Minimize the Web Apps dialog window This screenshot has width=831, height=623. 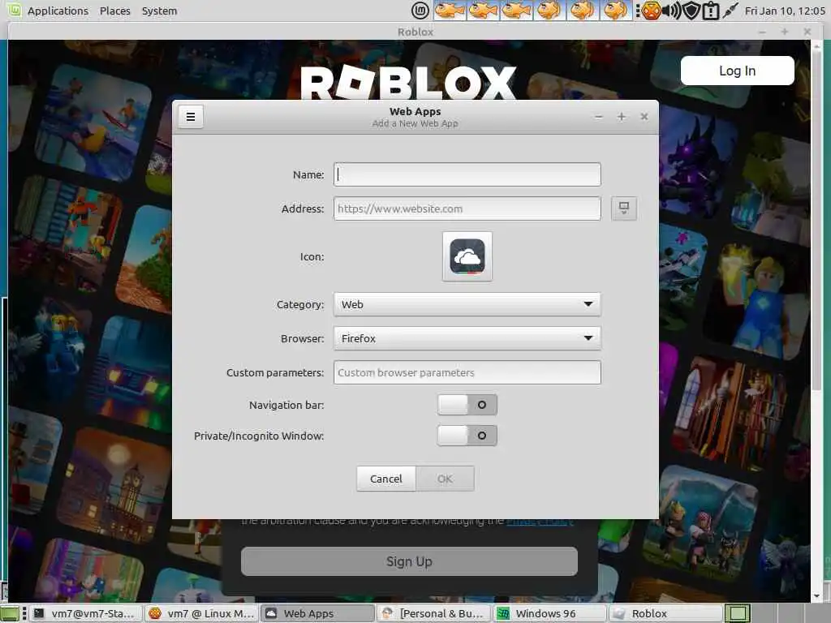(598, 117)
